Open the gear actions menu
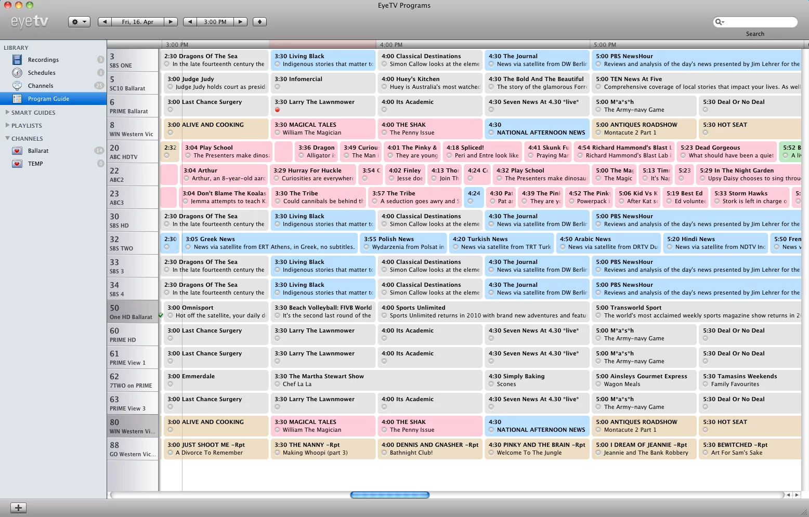The image size is (809, 517). [x=79, y=22]
